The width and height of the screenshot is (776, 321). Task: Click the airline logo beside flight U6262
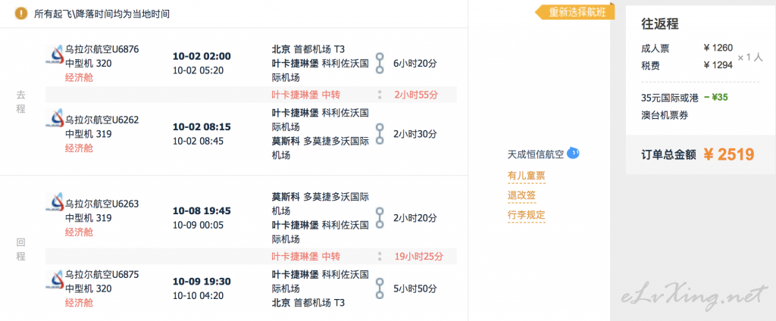click(55, 120)
